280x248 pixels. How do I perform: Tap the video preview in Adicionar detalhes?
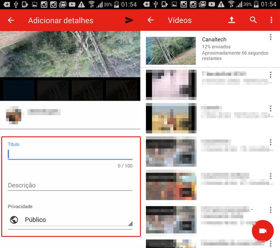click(70, 54)
